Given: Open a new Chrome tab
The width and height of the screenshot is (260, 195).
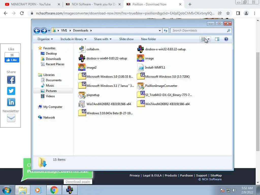Looking at the screenshot, I should [190, 4].
